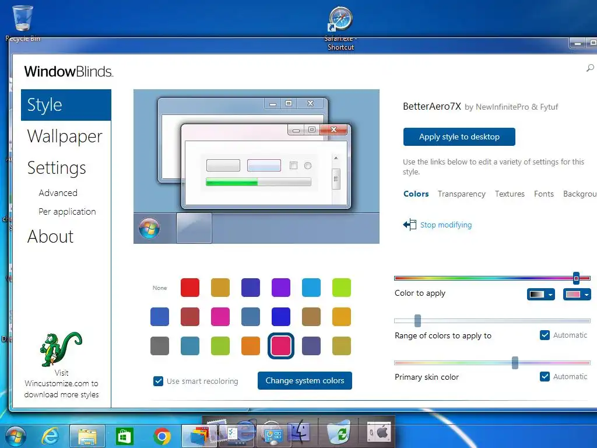
Task: Open the pink color dropdown
Action: (x=577, y=295)
